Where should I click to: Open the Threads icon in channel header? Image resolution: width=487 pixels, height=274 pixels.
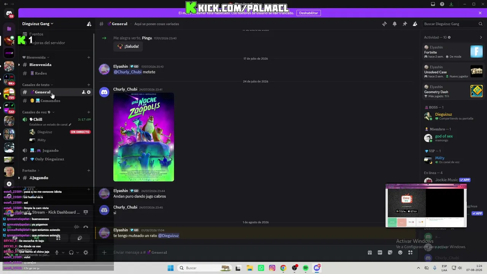click(x=384, y=24)
